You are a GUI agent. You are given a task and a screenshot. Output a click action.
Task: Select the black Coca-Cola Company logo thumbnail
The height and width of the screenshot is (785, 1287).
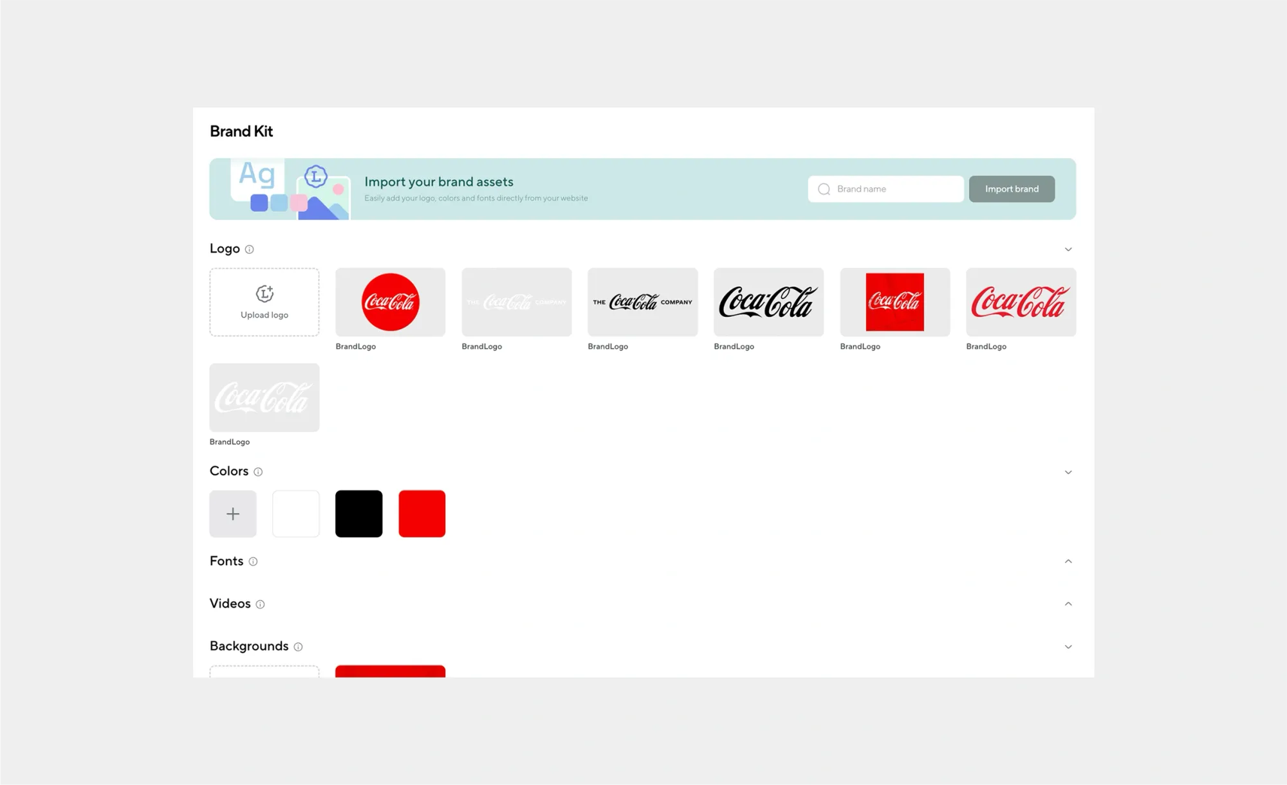pyautogui.click(x=642, y=302)
